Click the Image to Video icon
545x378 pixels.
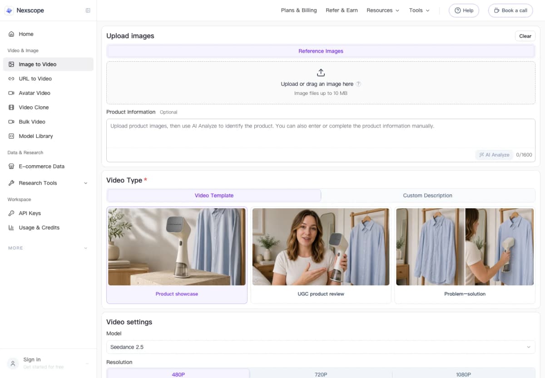tap(11, 64)
